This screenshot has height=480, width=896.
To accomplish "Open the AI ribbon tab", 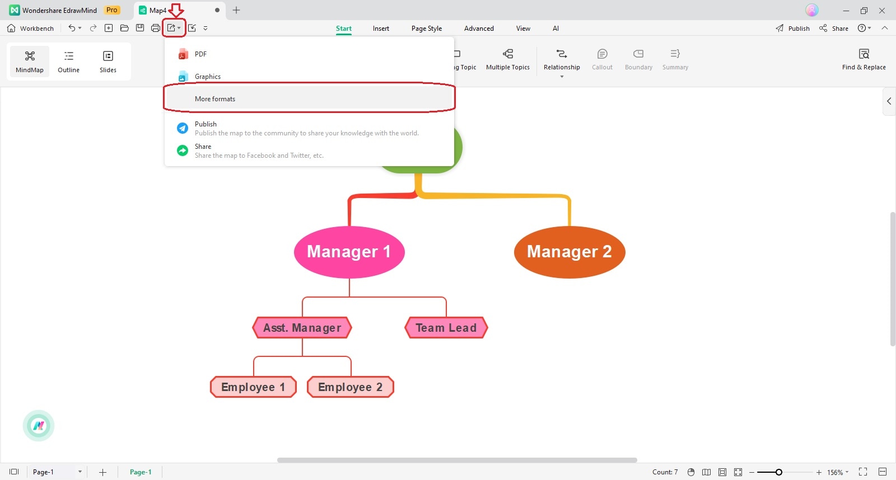I will (x=556, y=29).
